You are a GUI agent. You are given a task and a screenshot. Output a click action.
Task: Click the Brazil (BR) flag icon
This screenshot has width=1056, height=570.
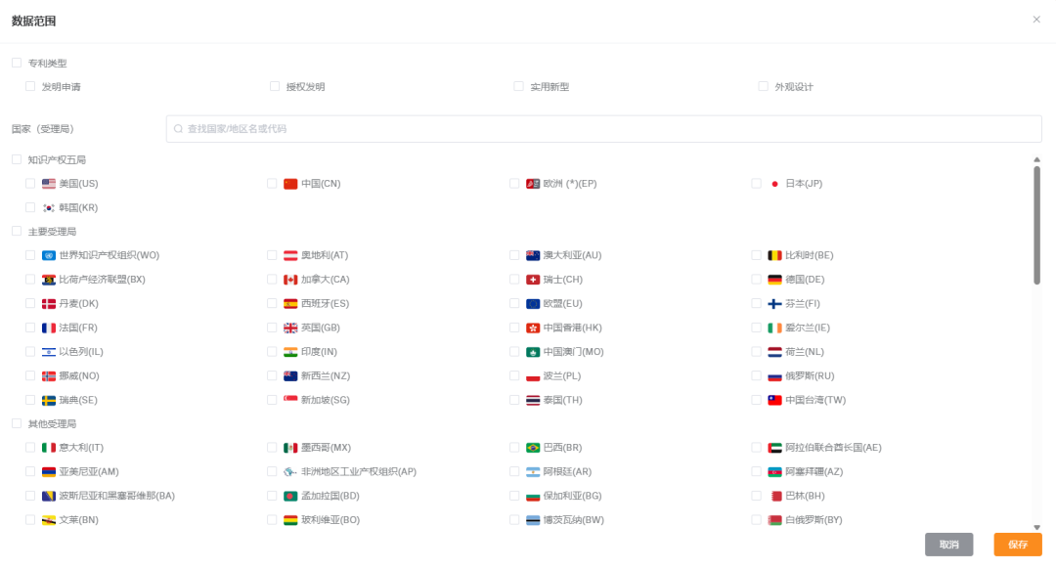533,448
